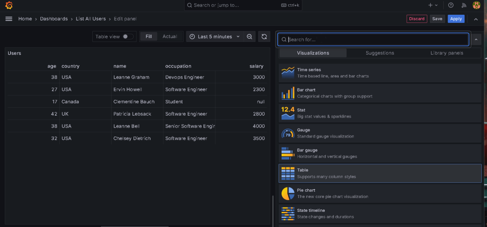
Task: Switch to the Visualizations tab
Action: pyautogui.click(x=313, y=53)
